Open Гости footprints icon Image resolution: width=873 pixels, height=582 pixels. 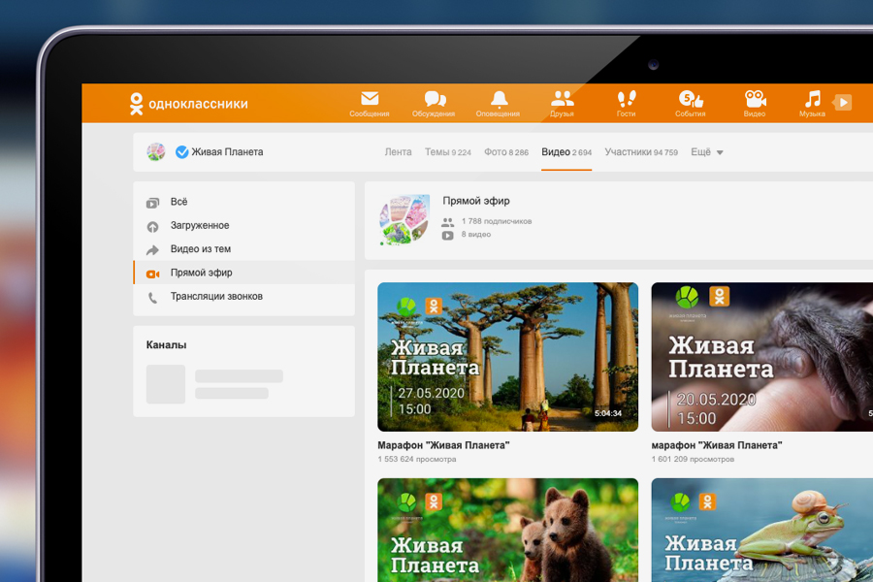tap(627, 99)
